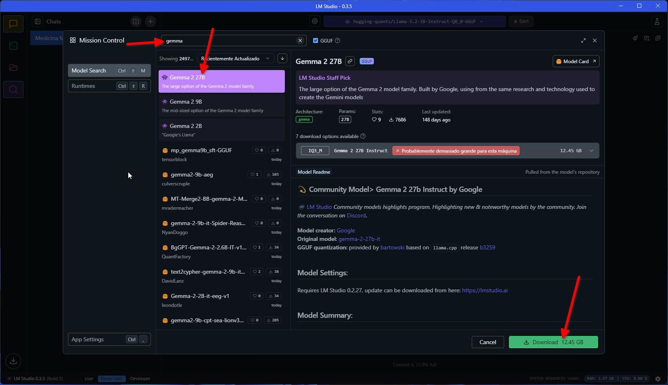Select mp_gemma9b_sft-GGUF result
This screenshot has height=385, width=668.
pos(222,154)
